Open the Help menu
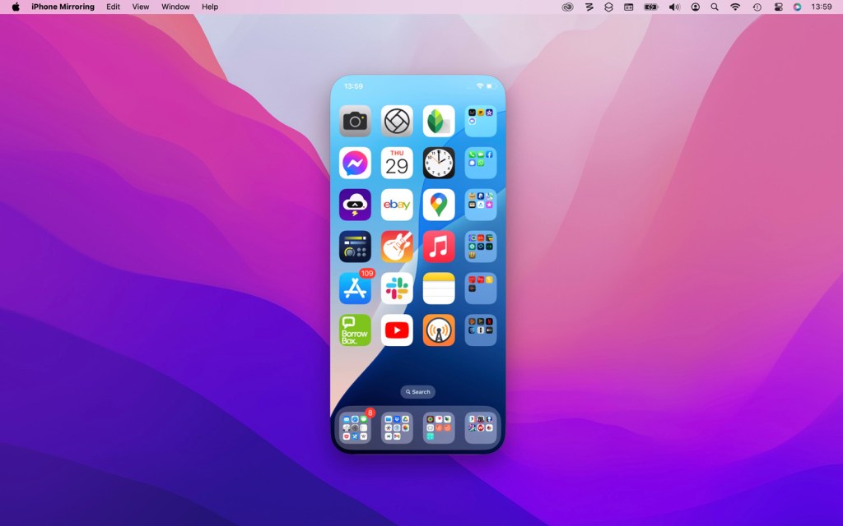 coord(210,7)
